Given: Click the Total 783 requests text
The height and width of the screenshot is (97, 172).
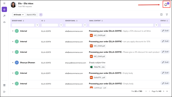Looking at the screenshot, I should point(25,7).
